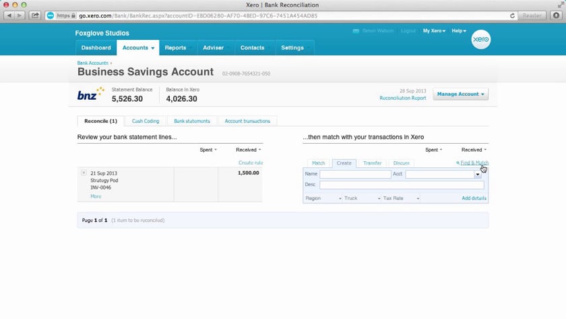Image resolution: width=566 pixels, height=319 pixels.
Task: Click the site icon in address bar
Action: (51, 16)
